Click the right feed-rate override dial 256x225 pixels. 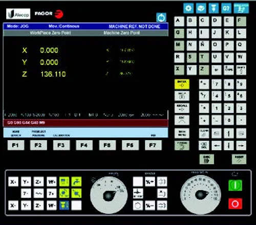coord(201,194)
